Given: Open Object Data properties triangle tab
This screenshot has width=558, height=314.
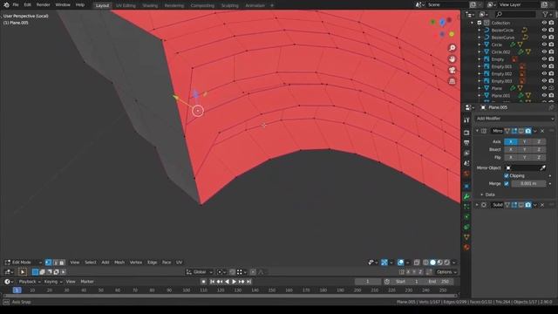Looking at the screenshot, I should click(466, 237).
